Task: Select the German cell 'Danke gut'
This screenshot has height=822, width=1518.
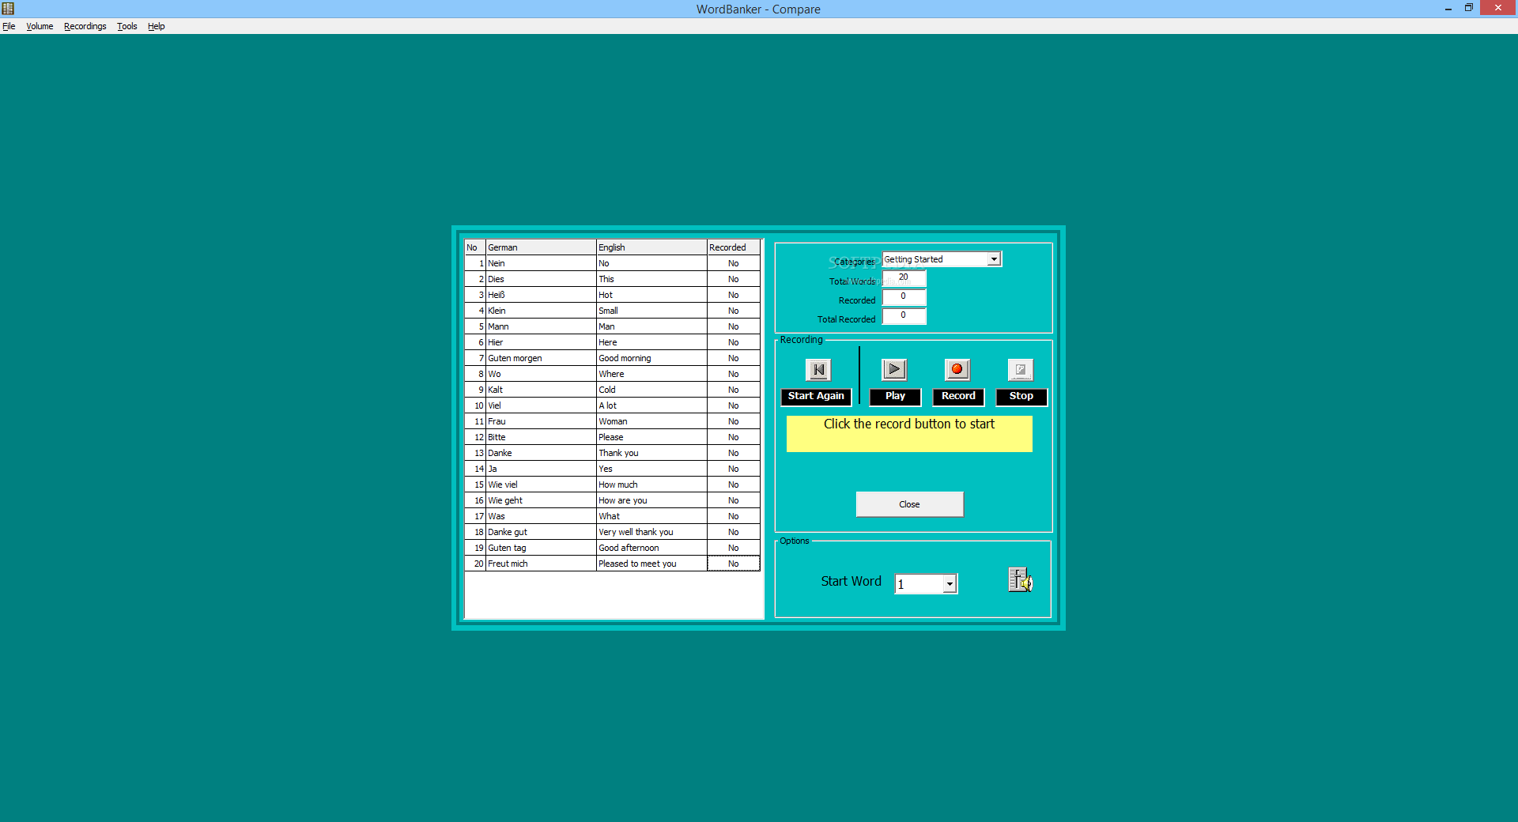Action: (x=541, y=532)
